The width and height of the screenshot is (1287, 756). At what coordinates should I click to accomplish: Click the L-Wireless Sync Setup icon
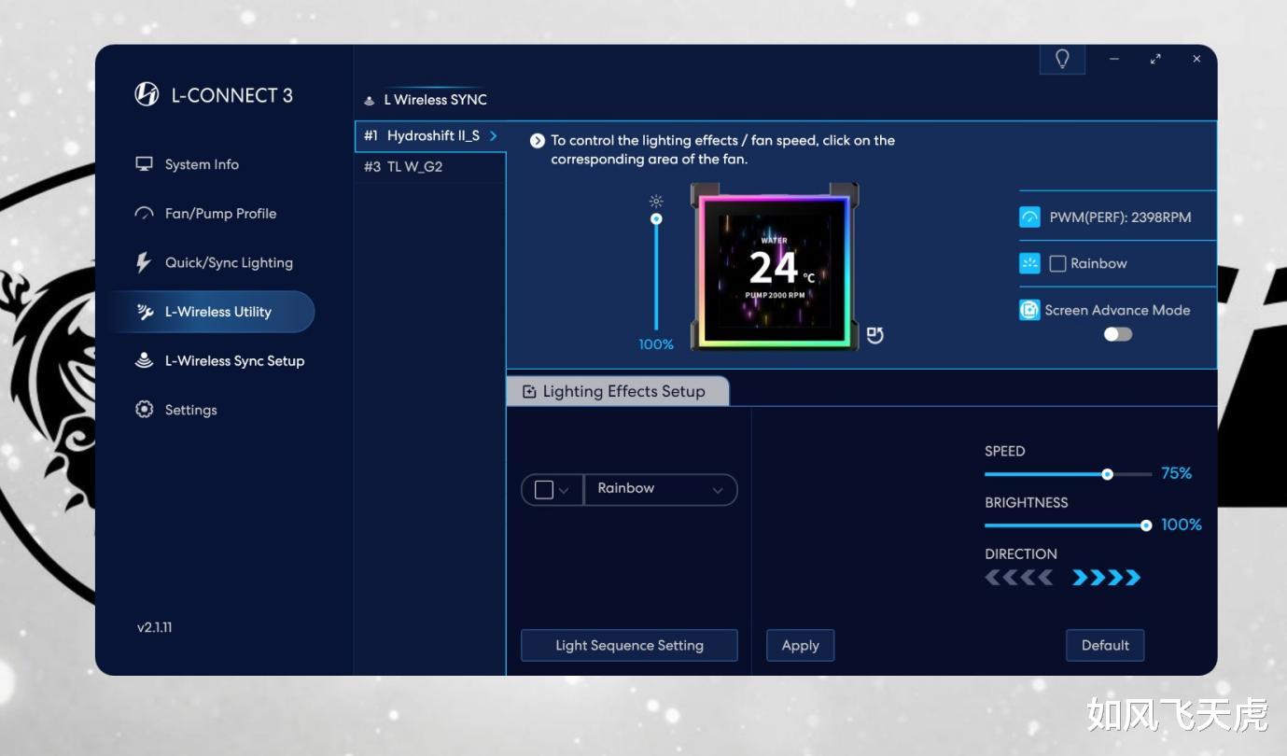144,361
